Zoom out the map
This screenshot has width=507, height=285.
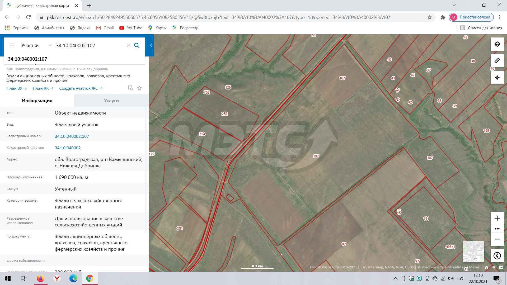pos(497,239)
